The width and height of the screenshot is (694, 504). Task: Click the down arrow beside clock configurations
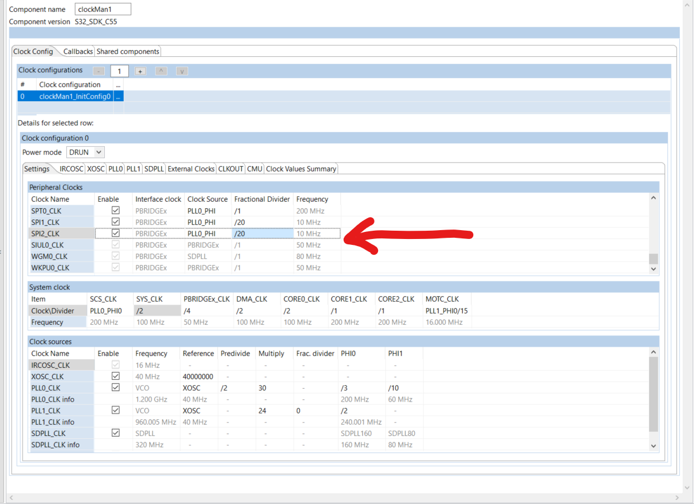(182, 71)
